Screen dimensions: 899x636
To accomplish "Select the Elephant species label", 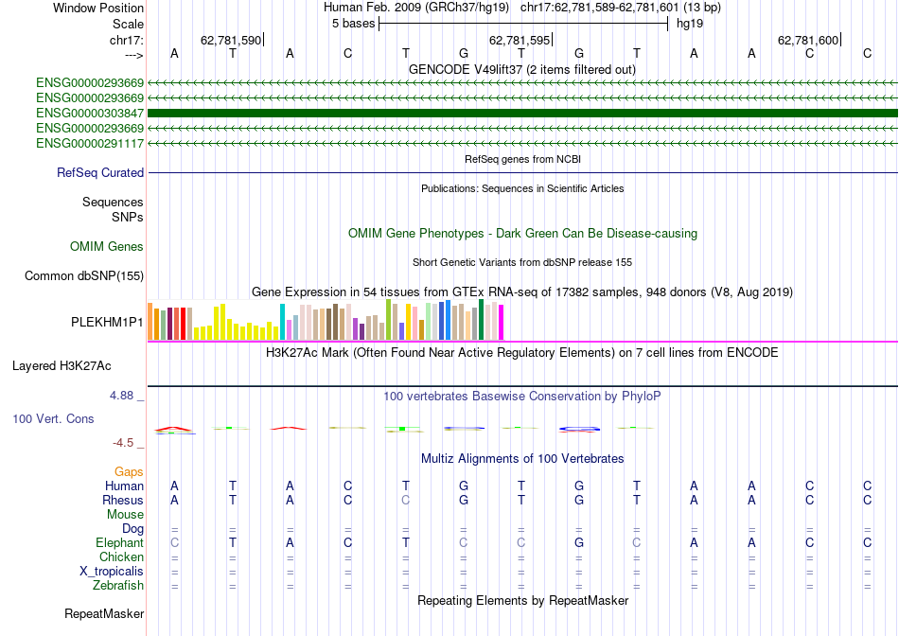I will coord(120,542).
